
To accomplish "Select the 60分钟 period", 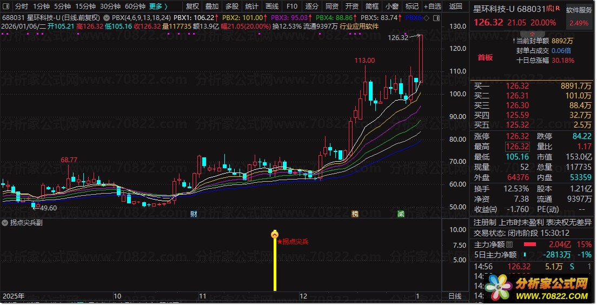I will 135,6.
